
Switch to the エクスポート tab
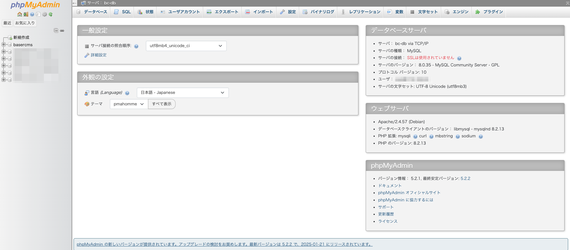pyautogui.click(x=222, y=12)
